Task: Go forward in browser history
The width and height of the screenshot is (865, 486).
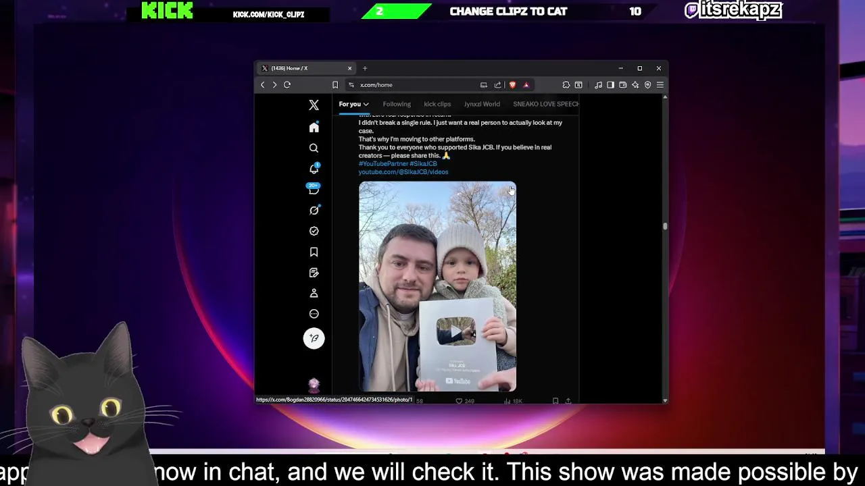Action: pos(274,85)
